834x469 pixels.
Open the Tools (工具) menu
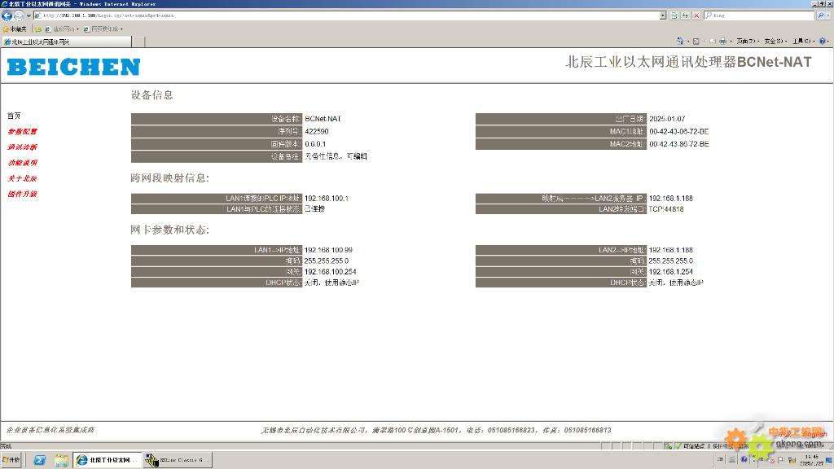coord(803,41)
